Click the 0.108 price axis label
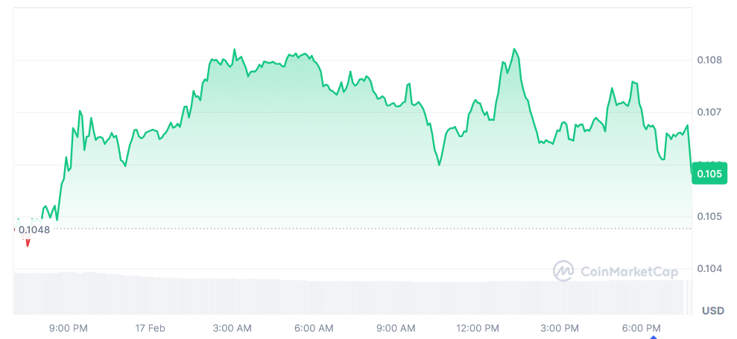737x339 pixels. coord(709,60)
